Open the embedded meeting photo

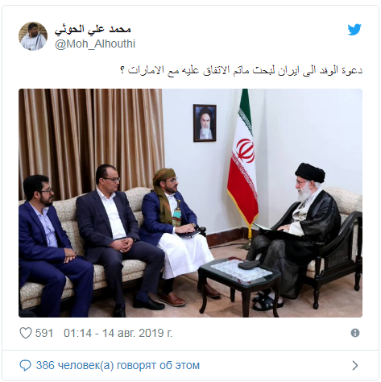click(190, 203)
